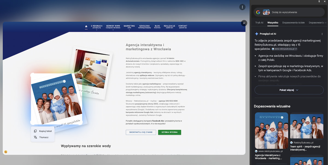Switch to the Wszystko tab
Viewport: 328px width, 165px height.
273,23
